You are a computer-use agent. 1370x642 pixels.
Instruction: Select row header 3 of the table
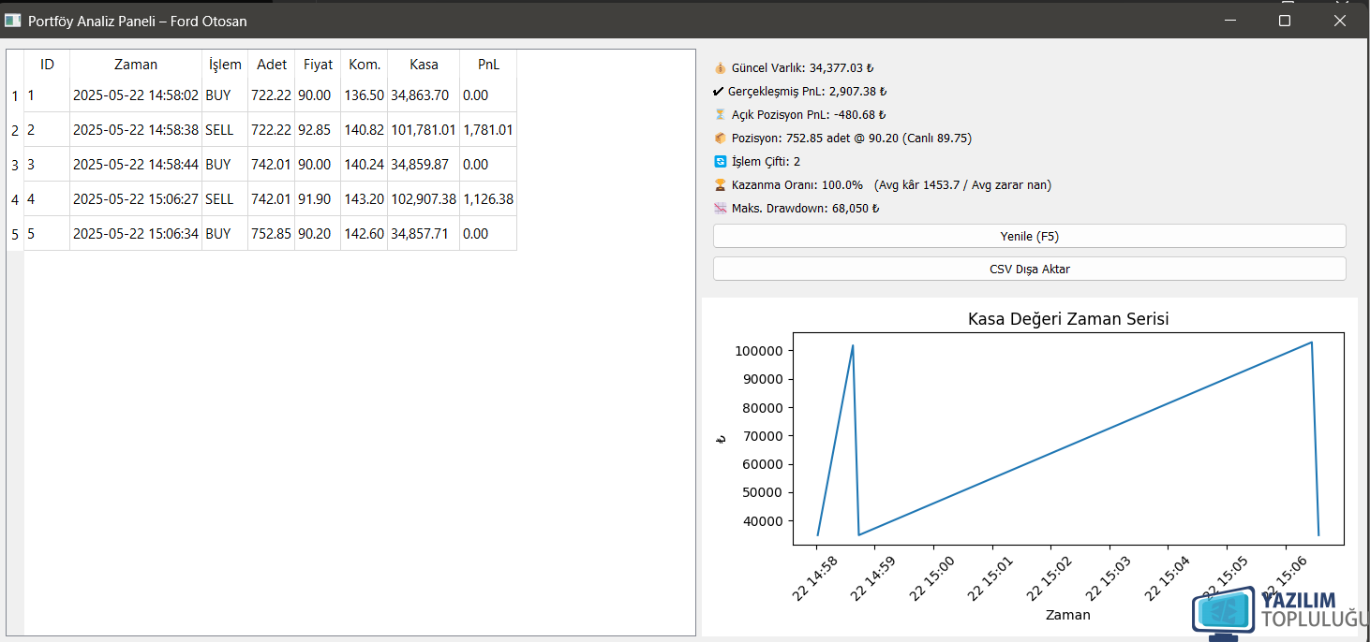pos(15,165)
